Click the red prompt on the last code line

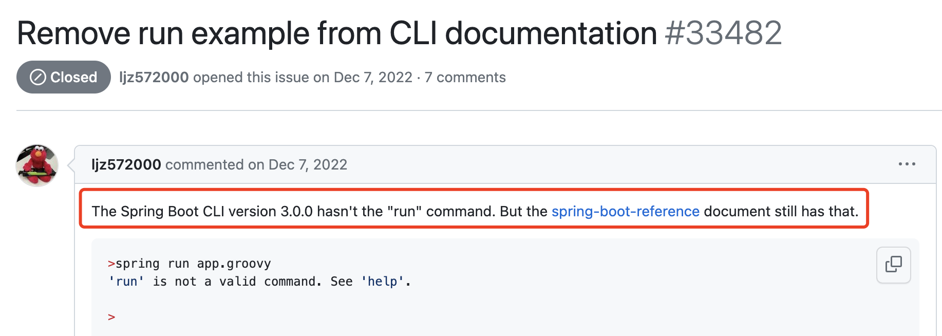coord(111,317)
